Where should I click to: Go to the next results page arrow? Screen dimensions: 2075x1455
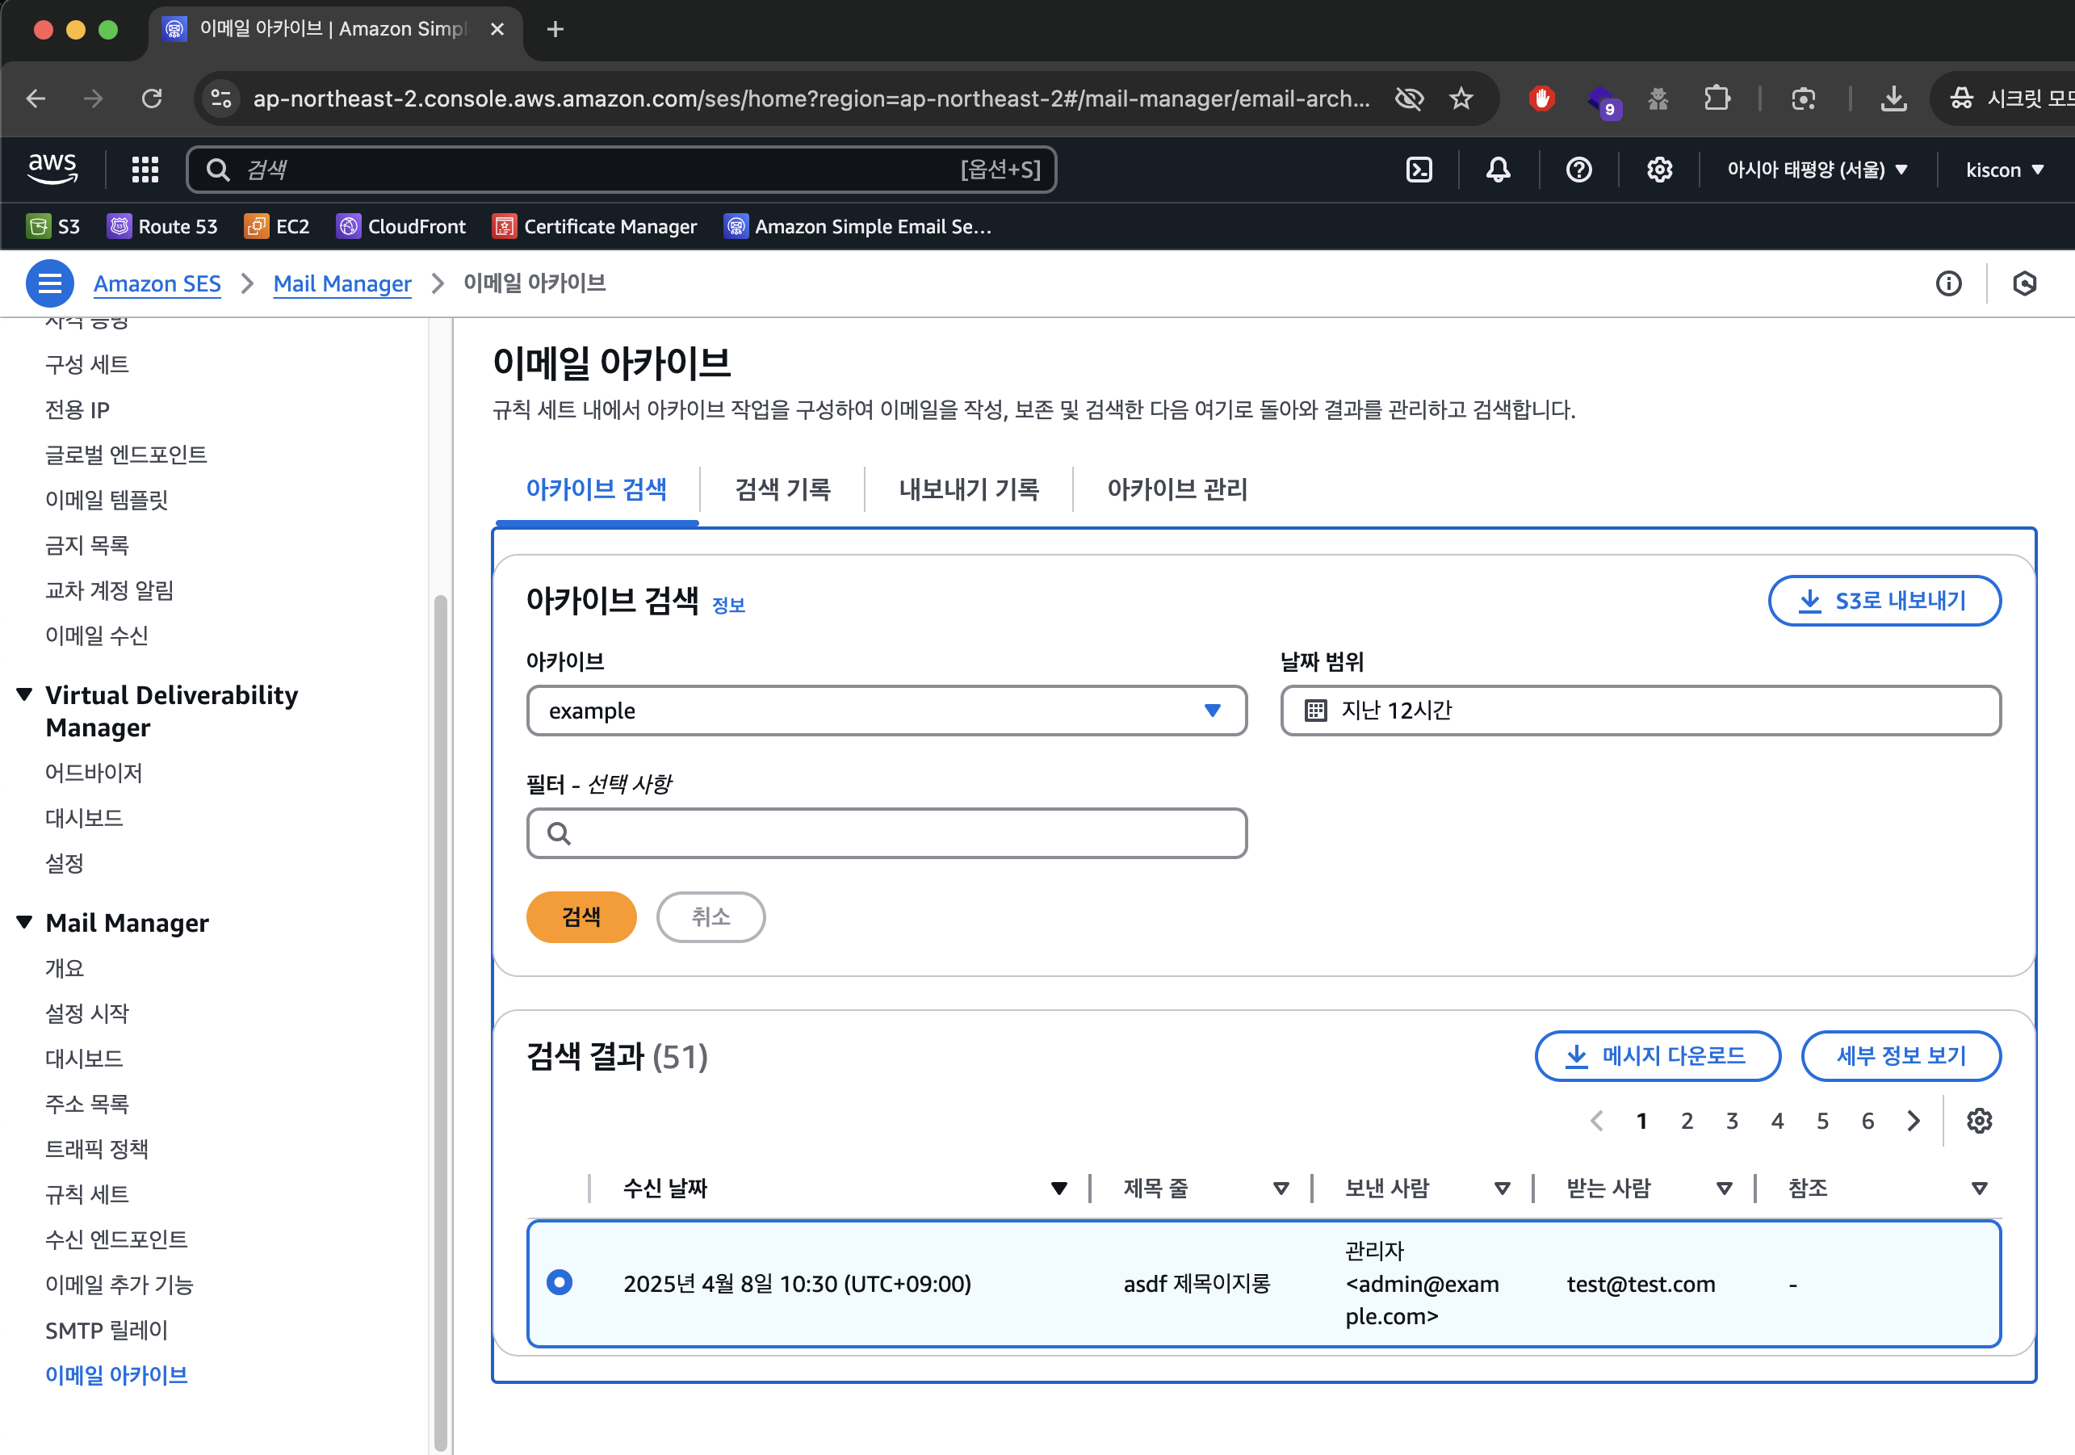pos(1914,1121)
